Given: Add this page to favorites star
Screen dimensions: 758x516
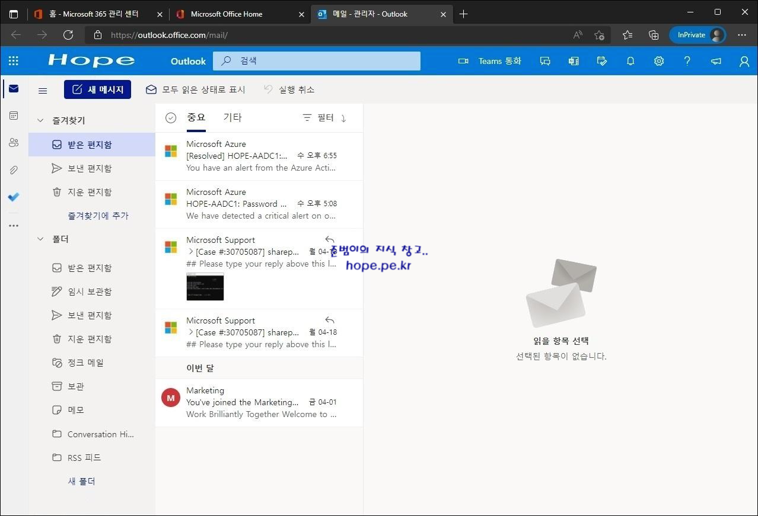Looking at the screenshot, I should 600,35.
